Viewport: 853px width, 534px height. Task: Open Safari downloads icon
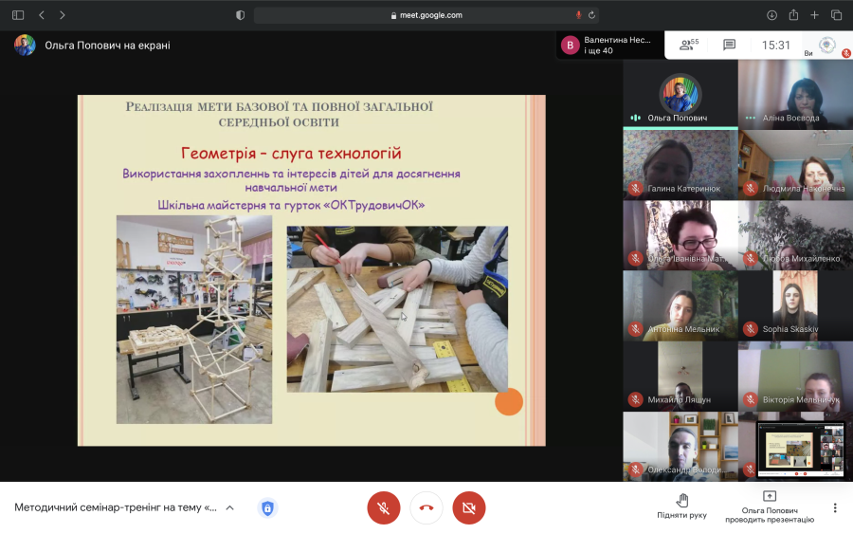tap(771, 15)
